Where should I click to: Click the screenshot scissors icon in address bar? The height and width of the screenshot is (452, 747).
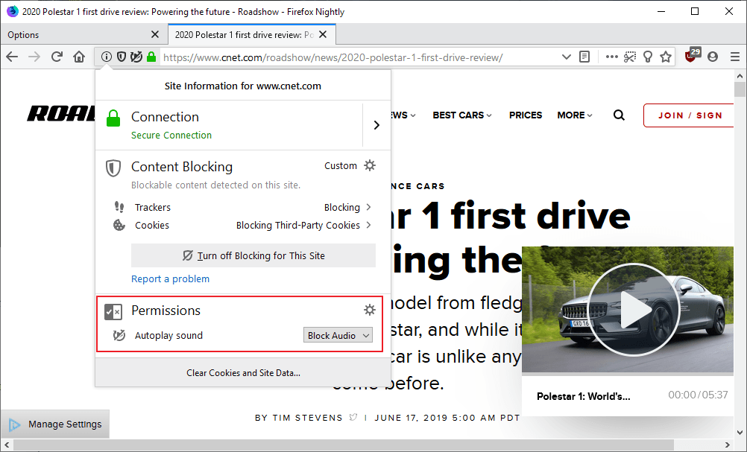coord(630,57)
